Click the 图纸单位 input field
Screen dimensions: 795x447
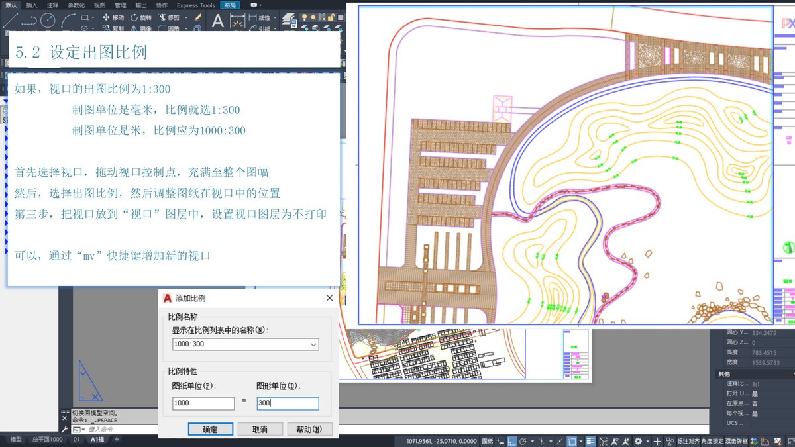(x=203, y=403)
